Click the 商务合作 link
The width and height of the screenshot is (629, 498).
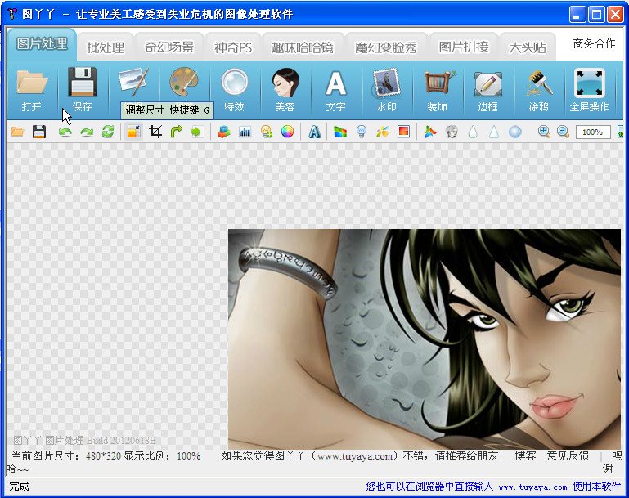[x=594, y=43]
